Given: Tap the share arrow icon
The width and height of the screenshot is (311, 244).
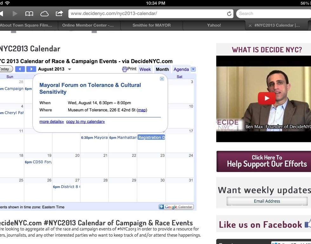Looking at the screenshot, I should click(x=59, y=14).
